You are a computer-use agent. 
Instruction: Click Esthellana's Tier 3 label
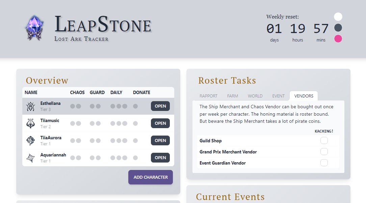pyautogui.click(x=45, y=109)
